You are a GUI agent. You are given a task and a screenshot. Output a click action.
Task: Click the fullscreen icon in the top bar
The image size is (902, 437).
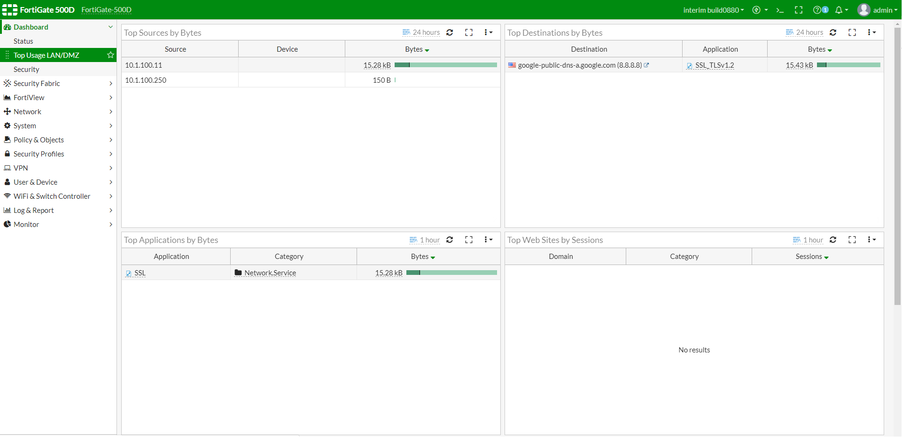click(x=799, y=10)
